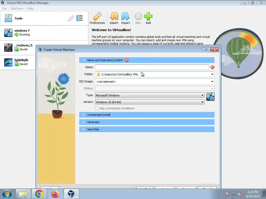Click the muted volume tray icon
Image resolution: width=266 pixels, height=199 pixels.
point(240,194)
